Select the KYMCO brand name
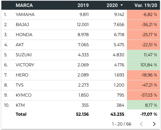The width and height of the screenshot is (161, 130). pos(24,95)
